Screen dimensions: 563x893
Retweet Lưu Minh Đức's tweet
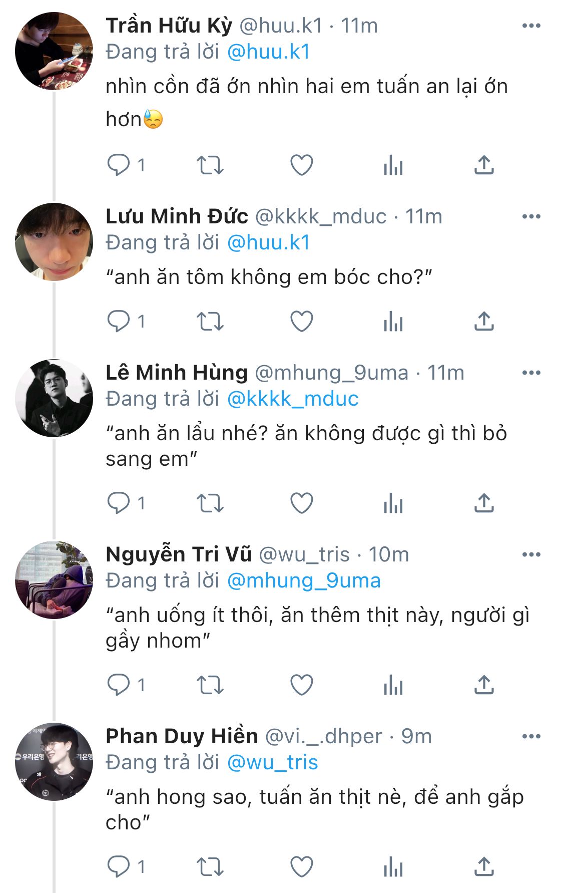coord(210,322)
